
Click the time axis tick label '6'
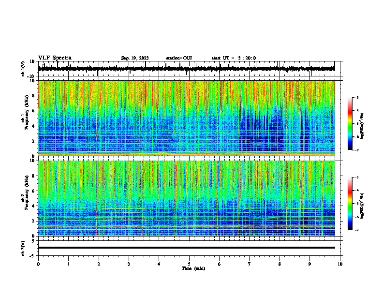pyautogui.click(x=220, y=264)
